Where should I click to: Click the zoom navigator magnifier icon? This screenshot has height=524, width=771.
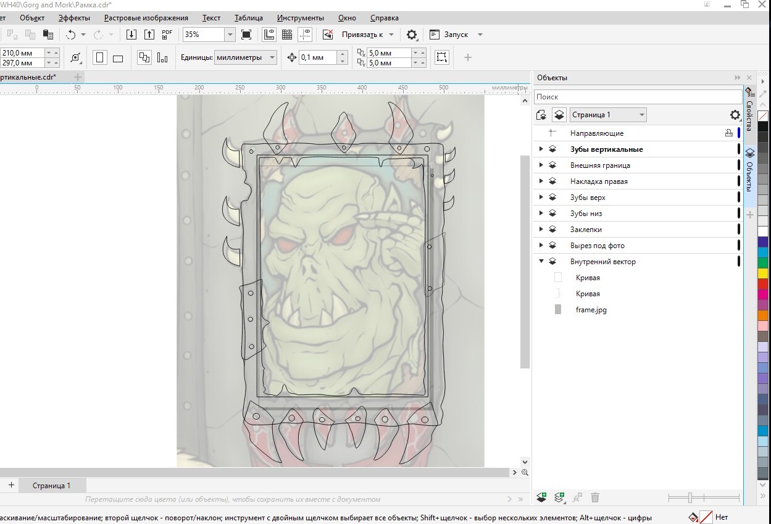pos(525,473)
